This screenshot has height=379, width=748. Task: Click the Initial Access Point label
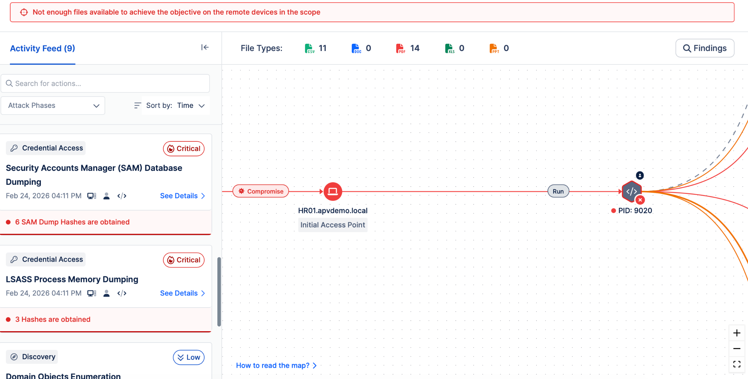[x=333, y=225]
